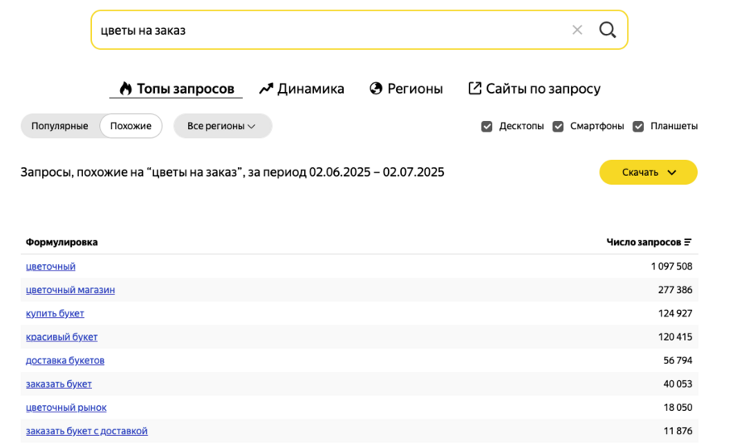Screen dimensions: 735x444
Task: Switch to the Популярные option
Action: pos(60,126)
